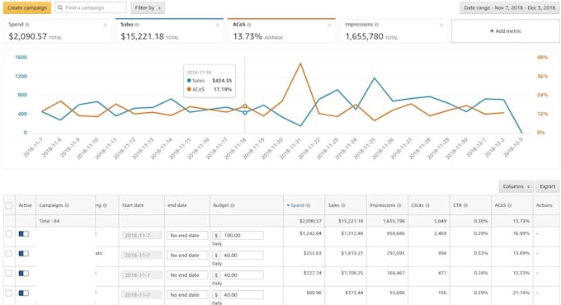Viewport: 561px width, 305px height.
Task: Click the info icon beside ACoS column header
Action: (510, 205)
